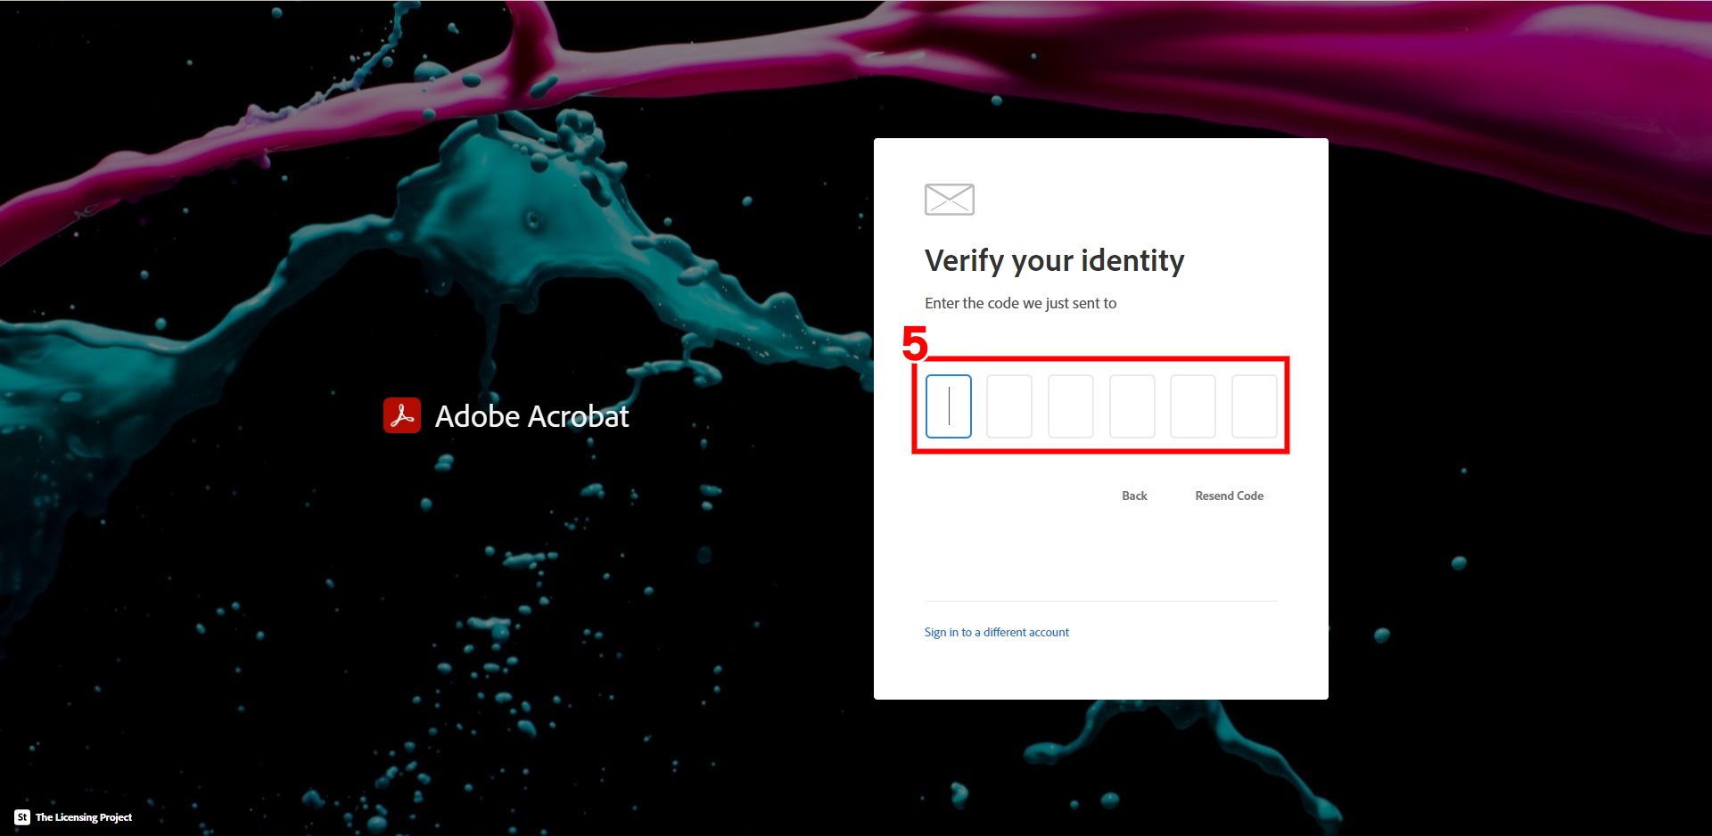The height and width of the screenshot is (836, 1712).
Task: Click the fifth verification code digit box
Action: point(1193,406)
